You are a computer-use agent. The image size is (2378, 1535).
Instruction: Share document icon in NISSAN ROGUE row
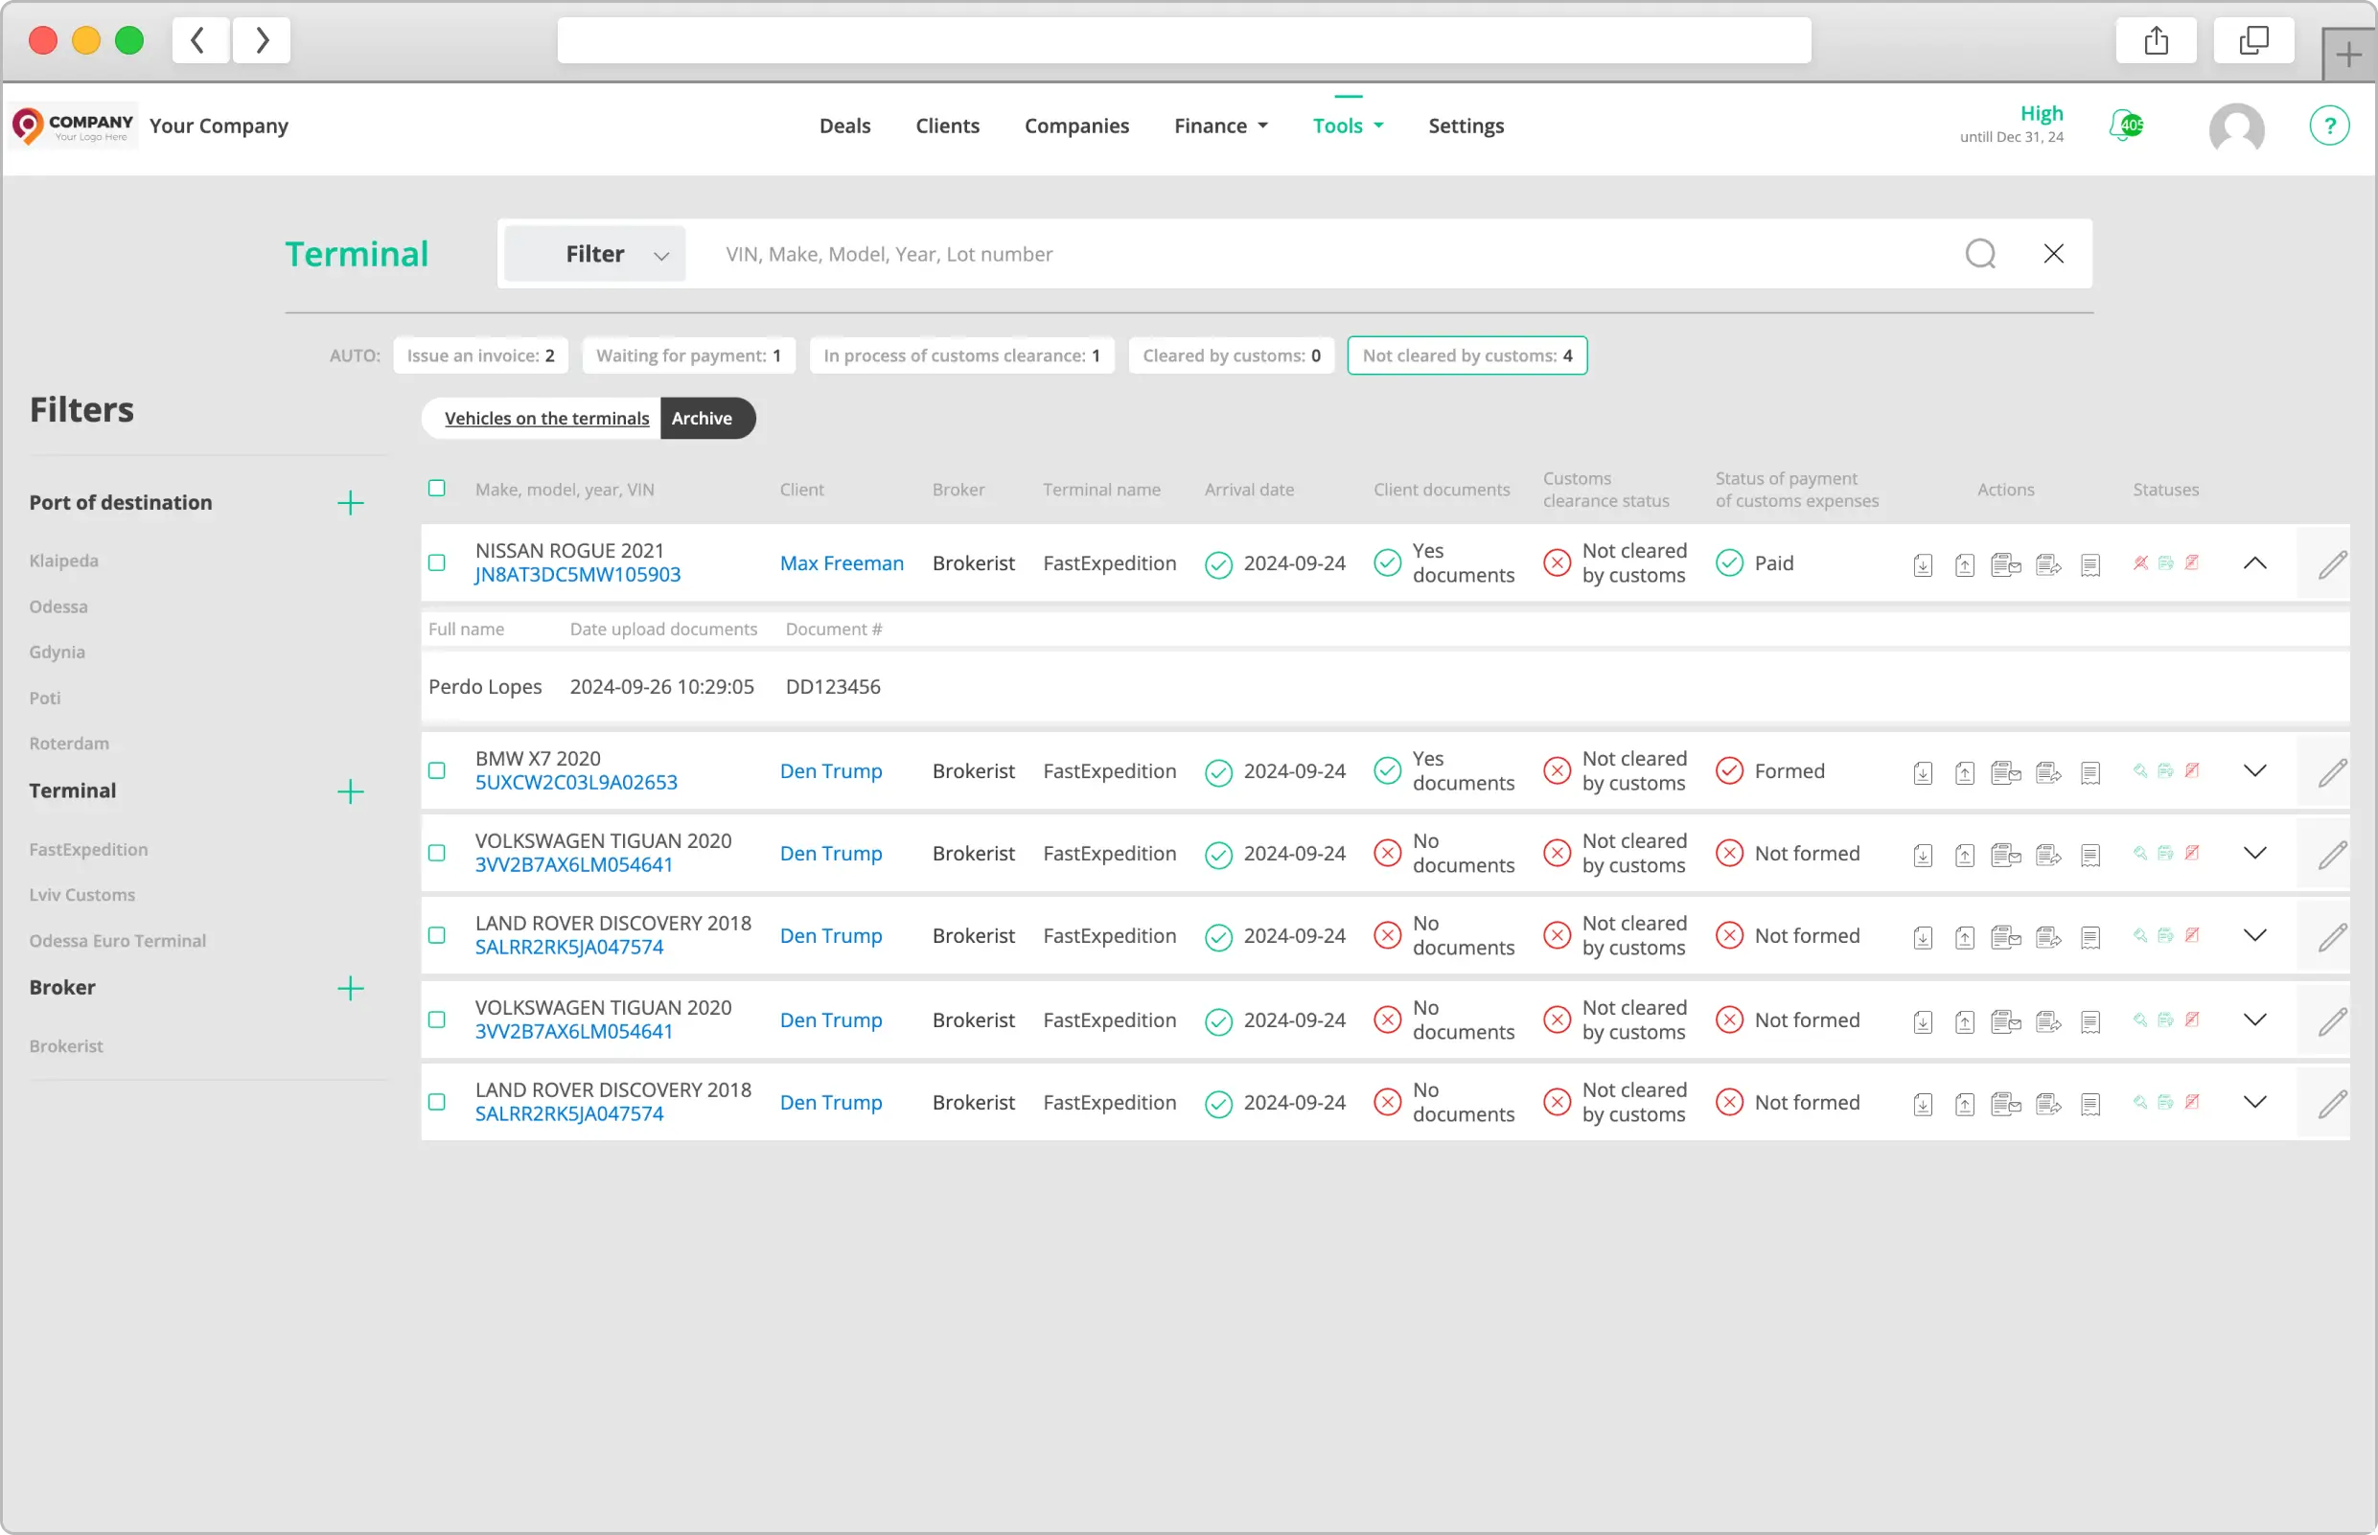(2048, 565)
